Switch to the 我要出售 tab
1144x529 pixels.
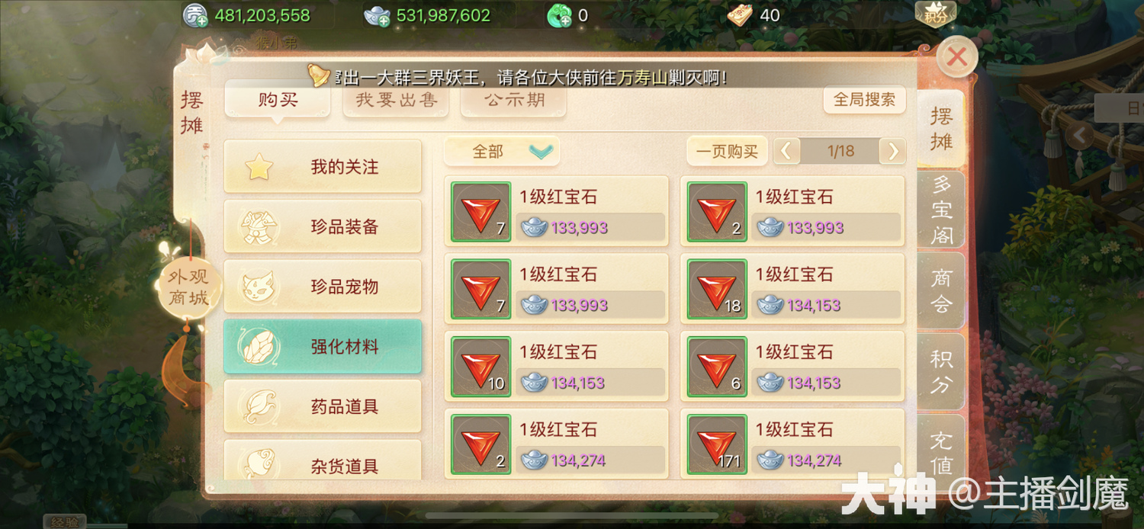pos(396,101)
